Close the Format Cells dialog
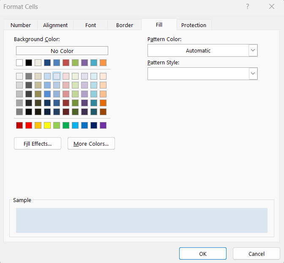The height and width of the screenshot is (263, 284). pyautogui.click(x=272, y=6)
